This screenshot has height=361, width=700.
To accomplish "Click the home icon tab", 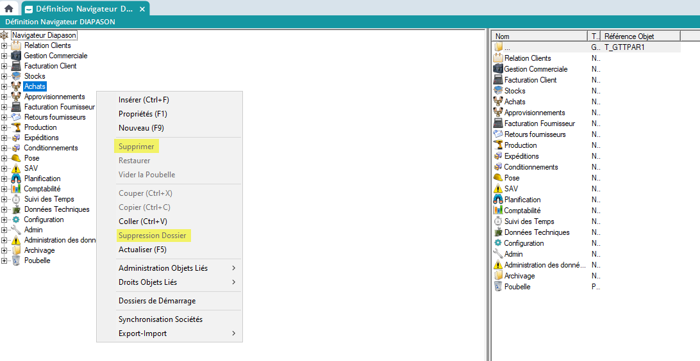I will tap(9, 9).
